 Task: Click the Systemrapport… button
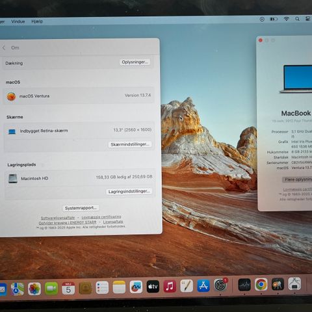coord(81,208)
